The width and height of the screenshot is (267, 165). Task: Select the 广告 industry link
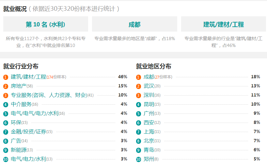pos(16,141)
